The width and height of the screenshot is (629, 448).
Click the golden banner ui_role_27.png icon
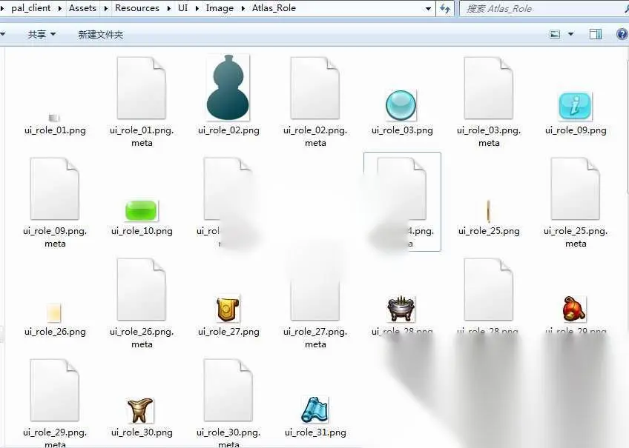tap(228, 309)
